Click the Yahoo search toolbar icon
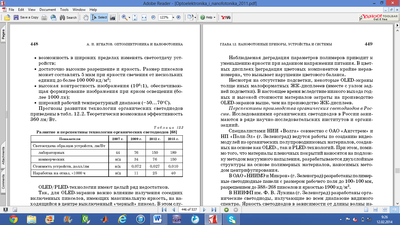This screenshot has width=400, height=225. point(225,18)
